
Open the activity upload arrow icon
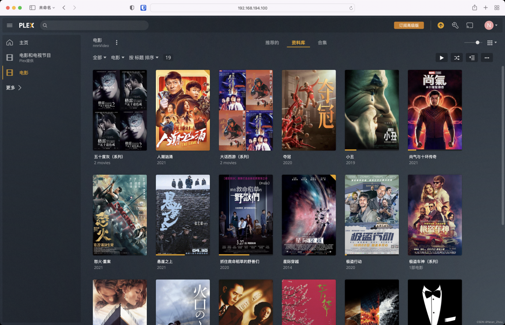[x=441, y=25]
